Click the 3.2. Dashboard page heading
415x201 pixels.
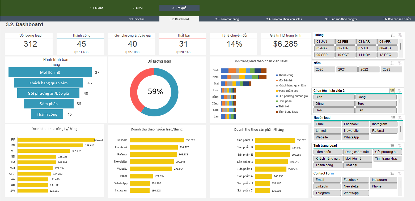24,25
